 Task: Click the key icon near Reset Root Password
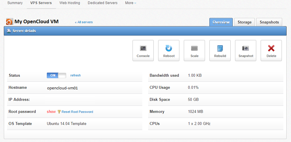[x=59, y=112]
